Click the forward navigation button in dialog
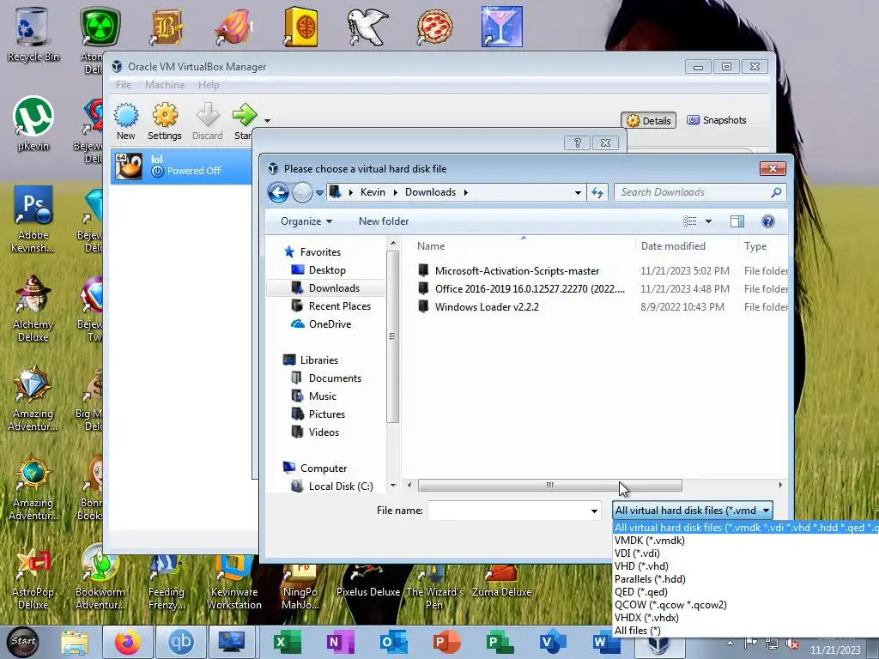This screenshot has width=879, height=659. [x=302, y=192]
